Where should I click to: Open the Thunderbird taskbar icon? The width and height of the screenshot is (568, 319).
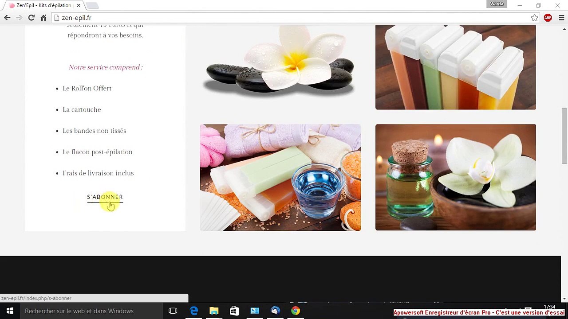tap(275, 311)
